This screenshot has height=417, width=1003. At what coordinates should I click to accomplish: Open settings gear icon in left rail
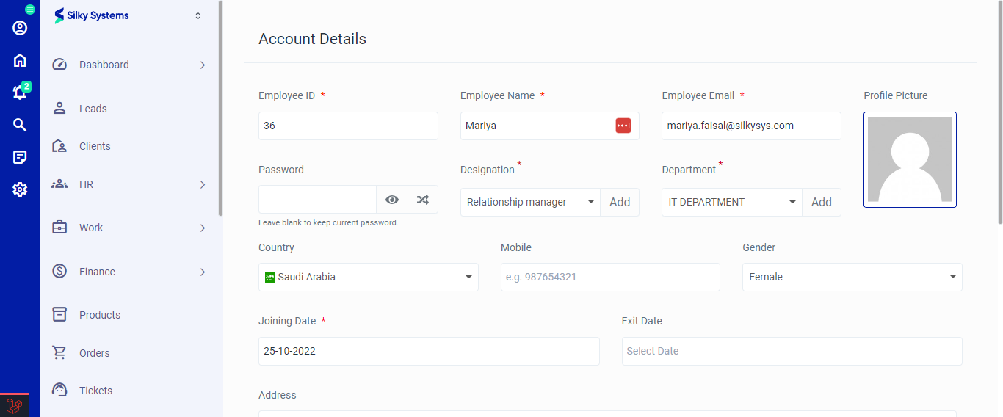pyautogui.click(x=20, y=189)
